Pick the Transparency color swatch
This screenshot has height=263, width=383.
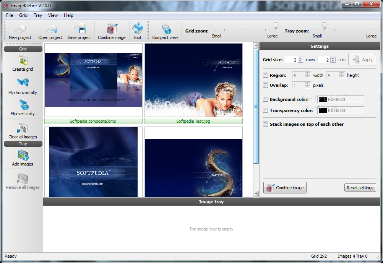click(323, 110)
